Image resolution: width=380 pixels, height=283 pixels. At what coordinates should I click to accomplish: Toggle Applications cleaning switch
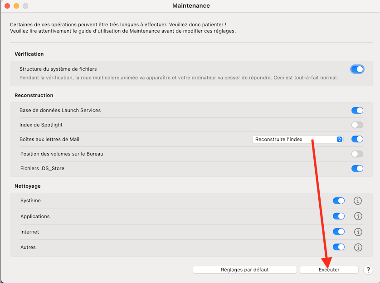[x=339, y=216]
